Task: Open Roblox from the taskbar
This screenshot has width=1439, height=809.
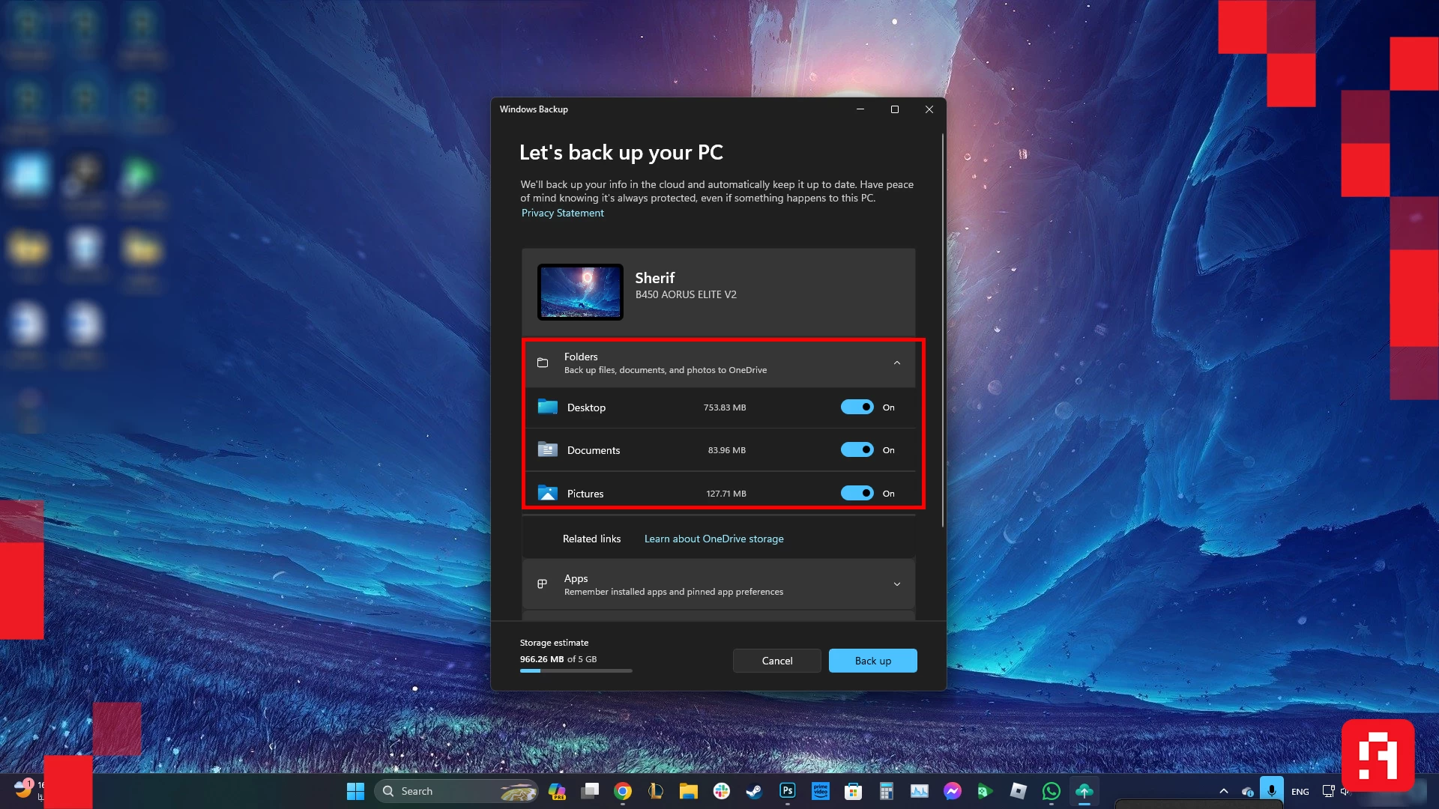Action: (1019, 791)
